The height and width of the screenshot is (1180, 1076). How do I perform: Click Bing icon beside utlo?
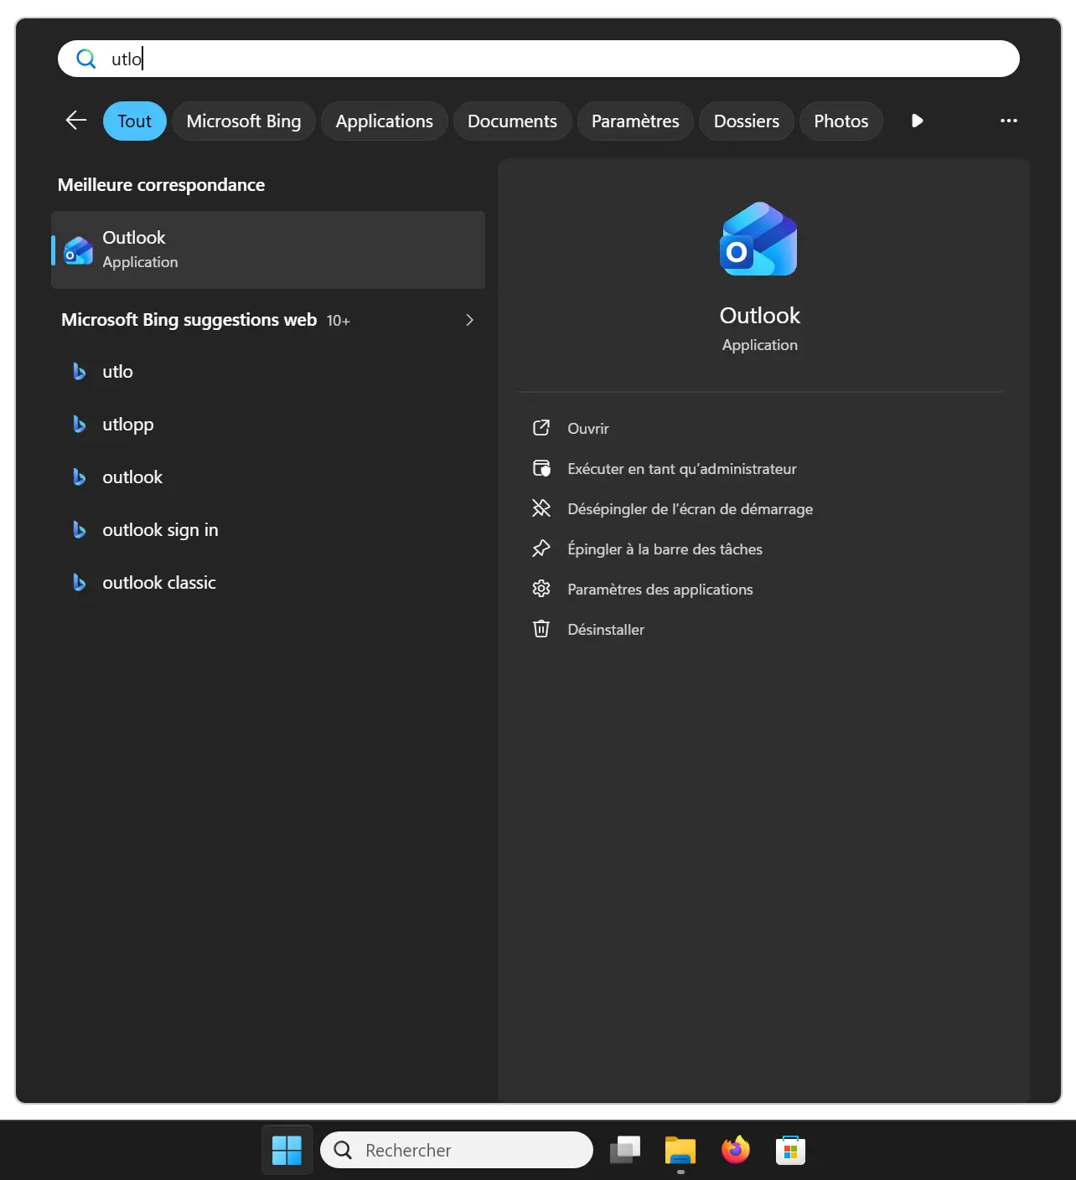click(x=80, y=372)
